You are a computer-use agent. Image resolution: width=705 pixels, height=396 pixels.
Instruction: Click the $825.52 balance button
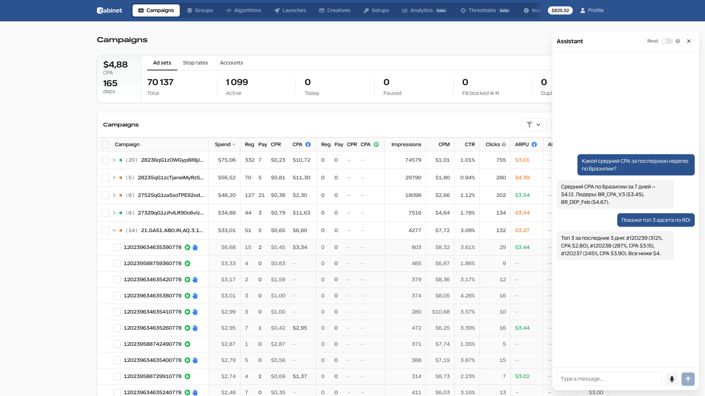[x=560, y=10]
